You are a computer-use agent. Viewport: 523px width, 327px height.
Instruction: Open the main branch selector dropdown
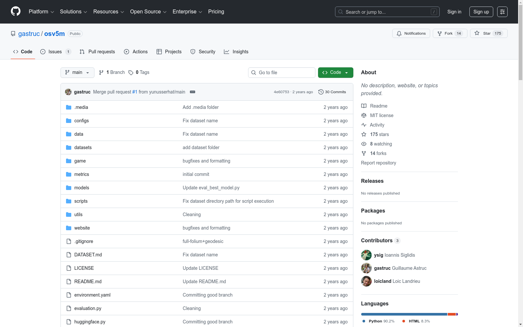pos(77,73)
